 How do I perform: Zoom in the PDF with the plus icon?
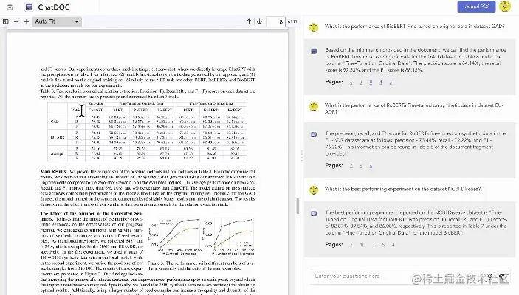pos(26,21)
